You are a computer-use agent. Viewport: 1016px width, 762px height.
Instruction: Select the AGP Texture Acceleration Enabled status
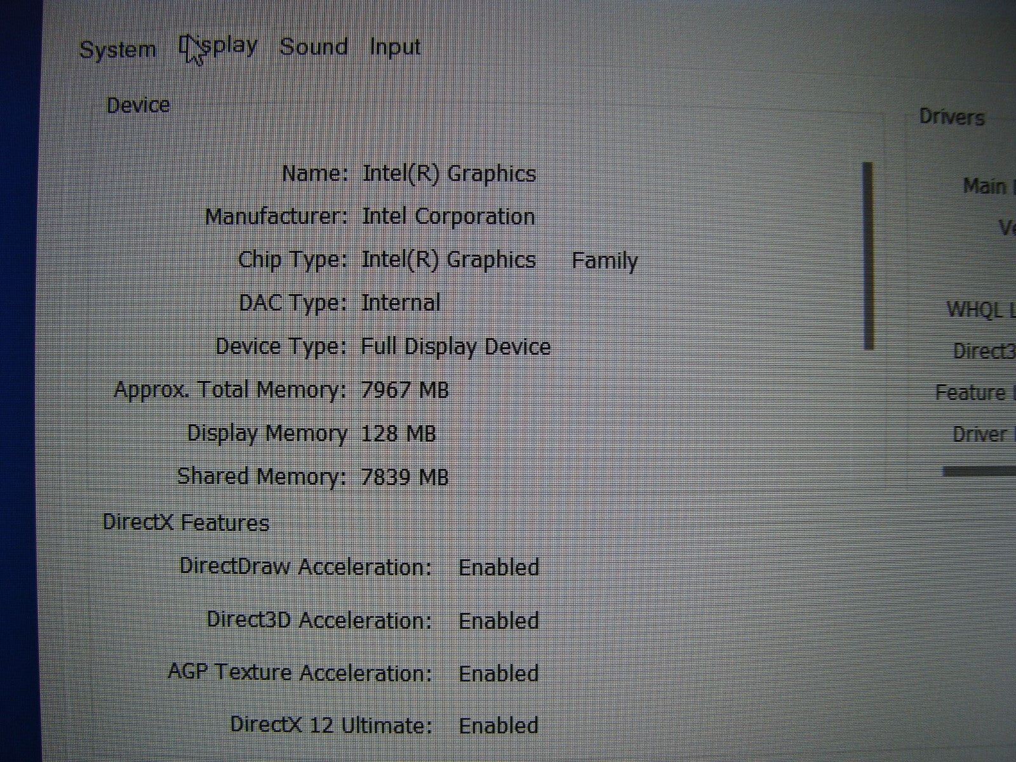click(x=498, y=673)
